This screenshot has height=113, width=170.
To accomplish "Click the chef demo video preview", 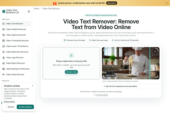I will (x=131, y=63).
